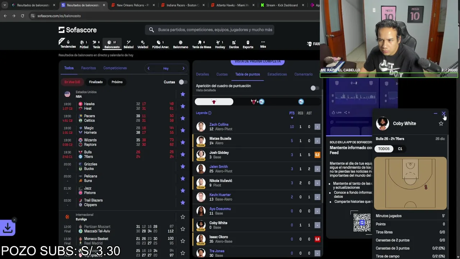
Task: Click the Leyenda info icon
Action: (x=210, y=113)
